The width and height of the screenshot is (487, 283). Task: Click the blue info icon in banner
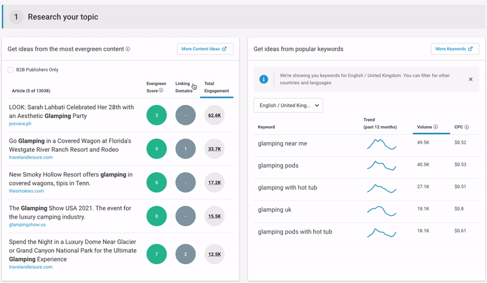(264, 79)
